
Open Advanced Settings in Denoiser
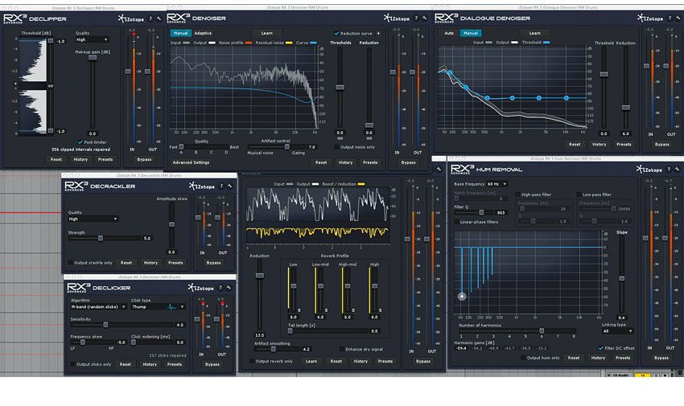(x=191, y=162)
